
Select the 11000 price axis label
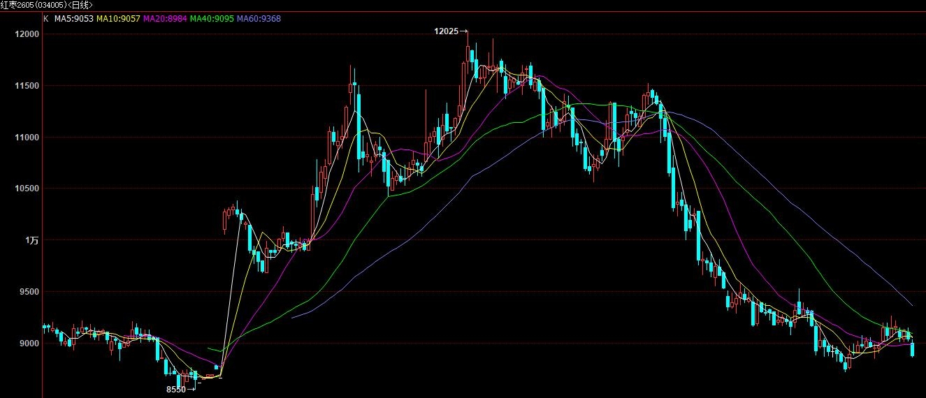(26, 138)
